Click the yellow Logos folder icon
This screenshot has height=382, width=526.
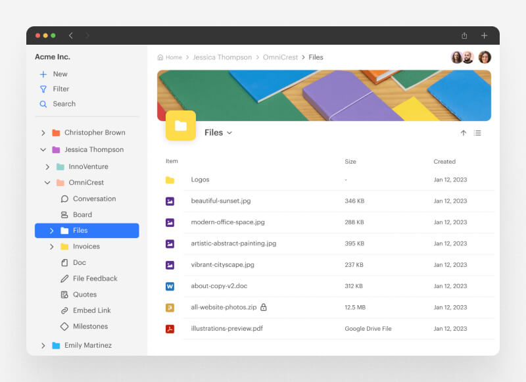170,180
